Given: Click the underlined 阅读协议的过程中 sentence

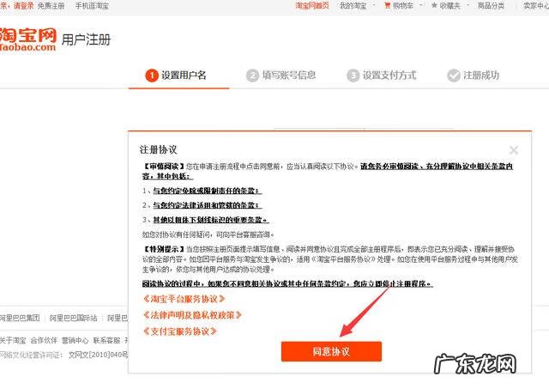Looking at the screenshot, I should pos(287,284).
